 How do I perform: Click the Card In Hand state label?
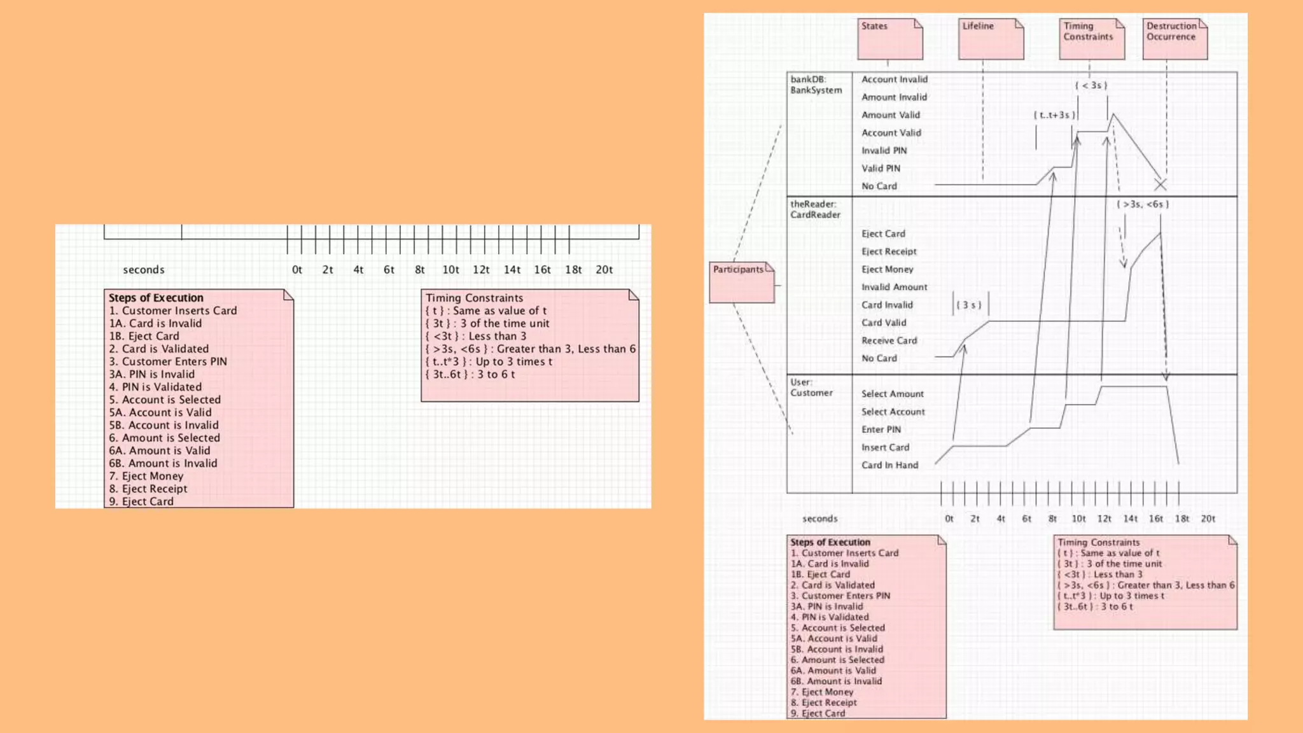tap(889, 465)
